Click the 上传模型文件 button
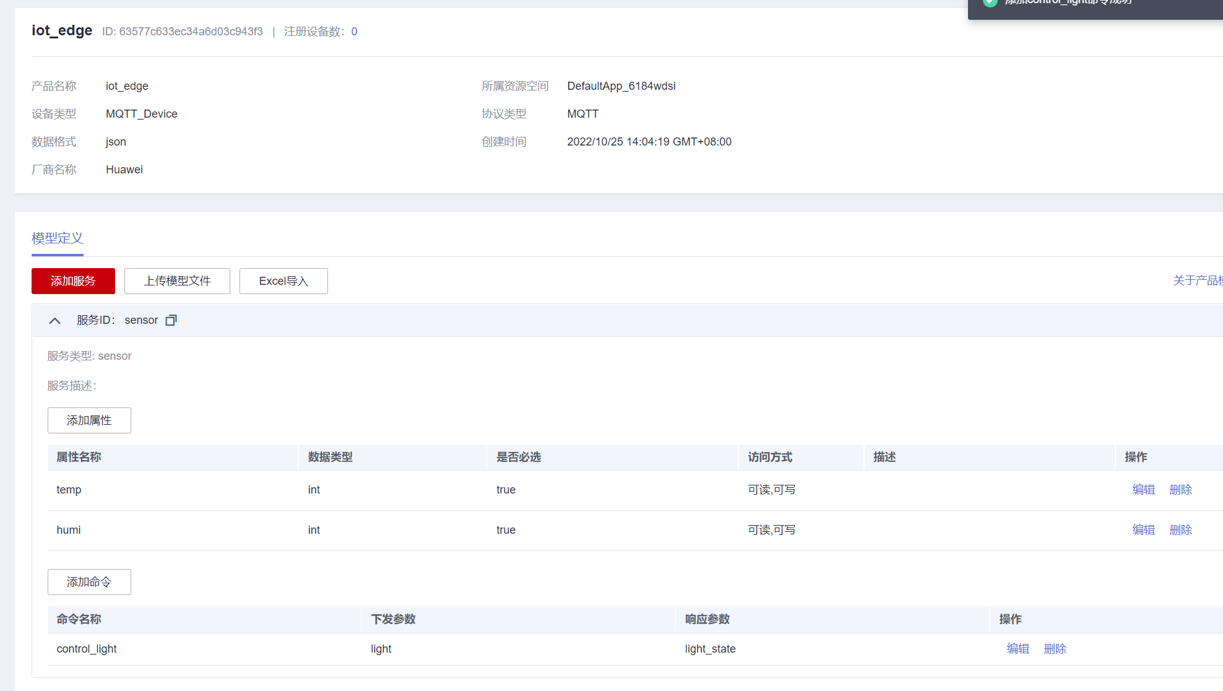The width and height of the screenshot is (1223, 691). (x=177, y=281)
